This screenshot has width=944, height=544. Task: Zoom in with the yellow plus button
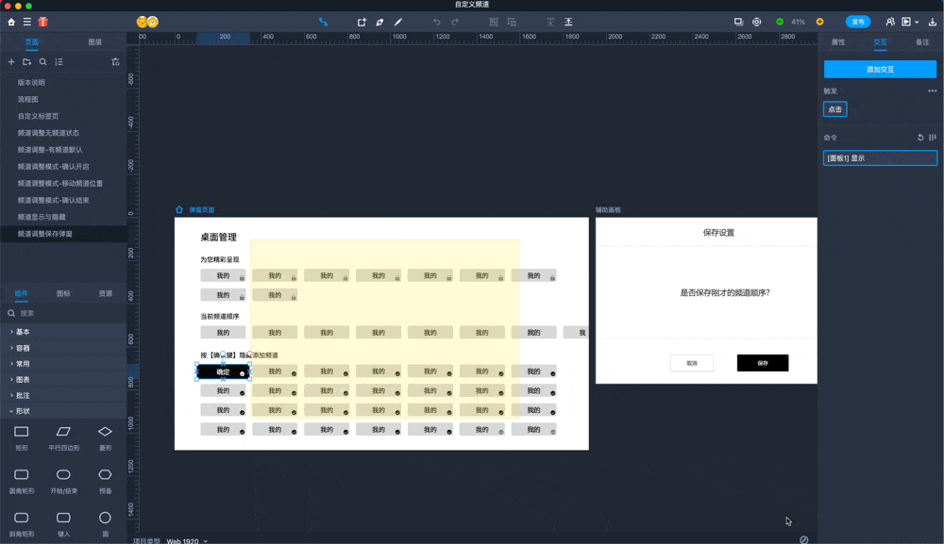point(820,22)
